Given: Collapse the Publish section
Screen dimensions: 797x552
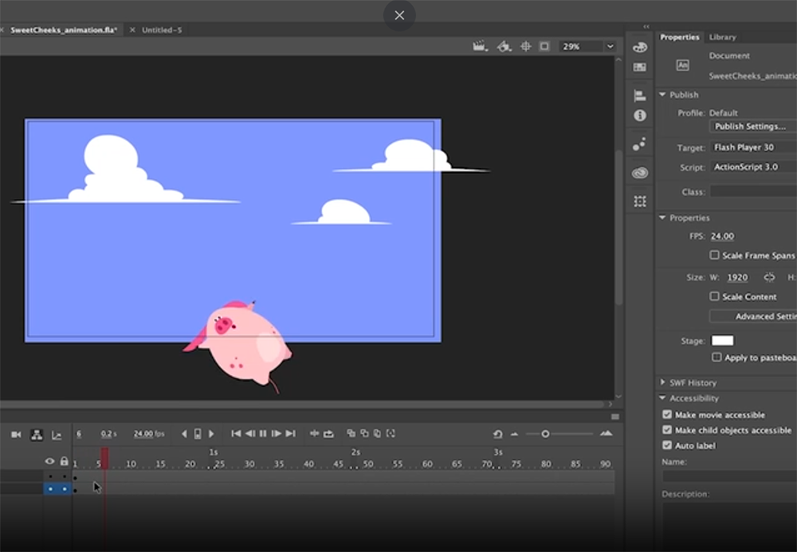Looking at the screenshot, I should (663, 94).
